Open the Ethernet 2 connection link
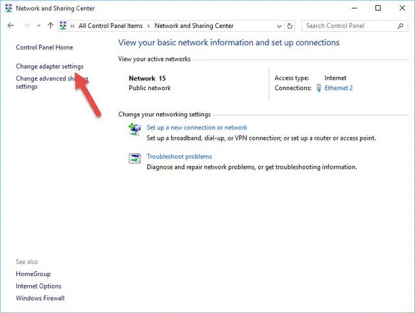 [x=338, y=88]
